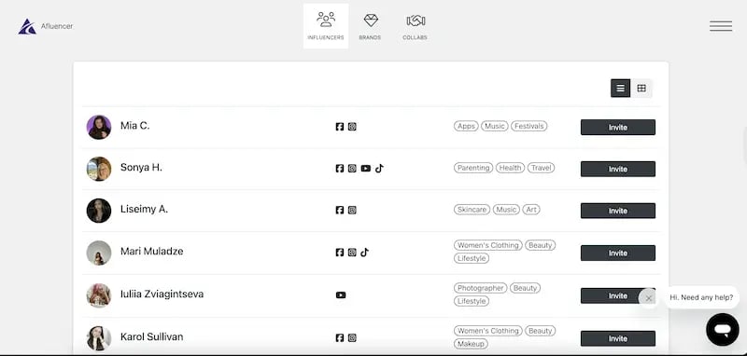
Task: Open the chat support bubble
Action: tap(722, 329)
